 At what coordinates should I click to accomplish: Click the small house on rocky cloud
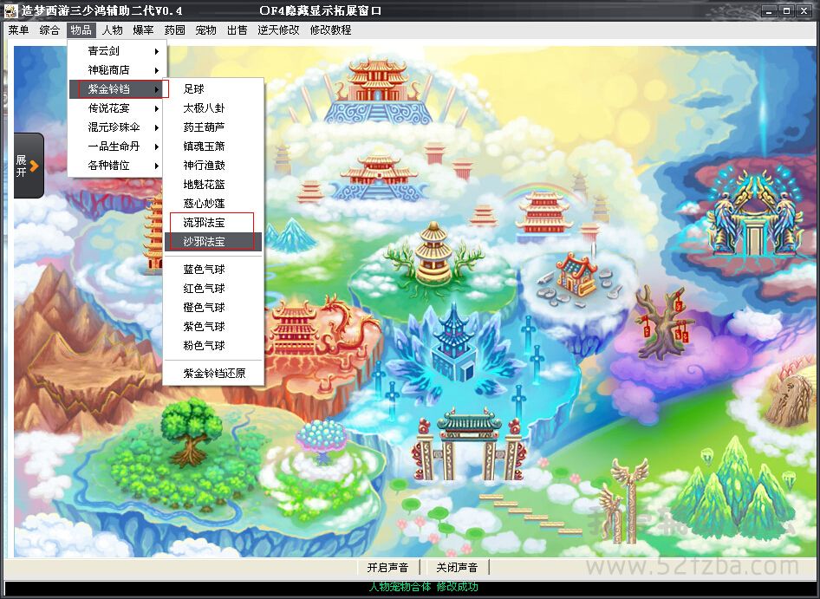576,275
